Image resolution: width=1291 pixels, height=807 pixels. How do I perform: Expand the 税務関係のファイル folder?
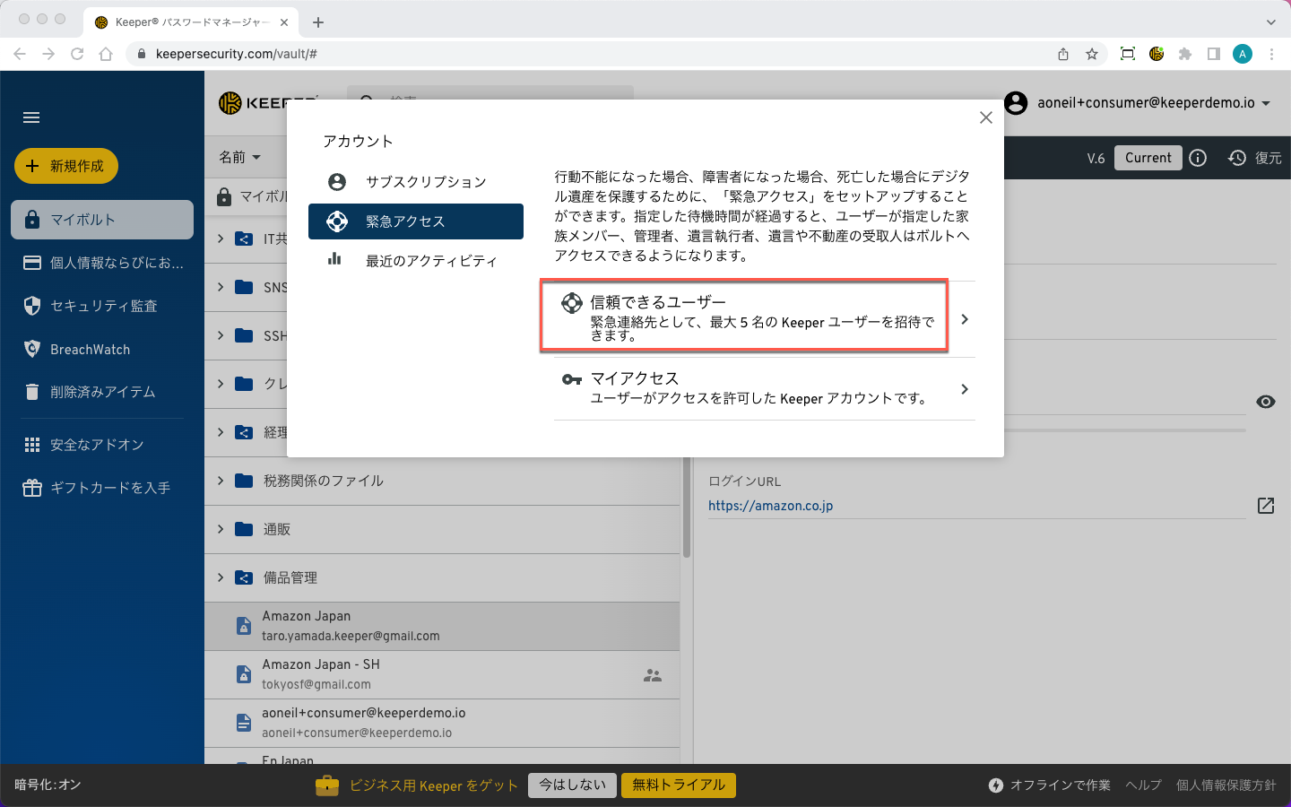pyautogui.click(x=221, y=481)
